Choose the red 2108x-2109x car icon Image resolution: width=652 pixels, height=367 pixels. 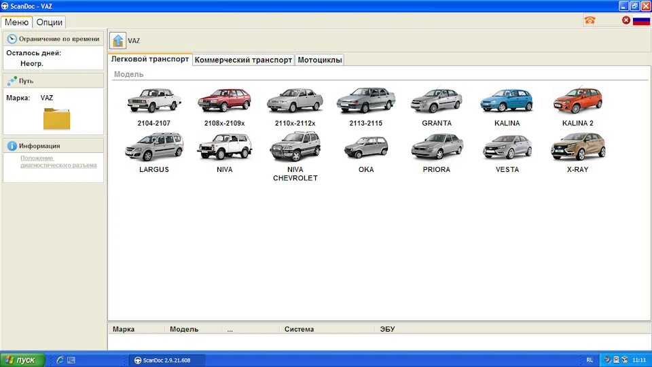(225, 101)
